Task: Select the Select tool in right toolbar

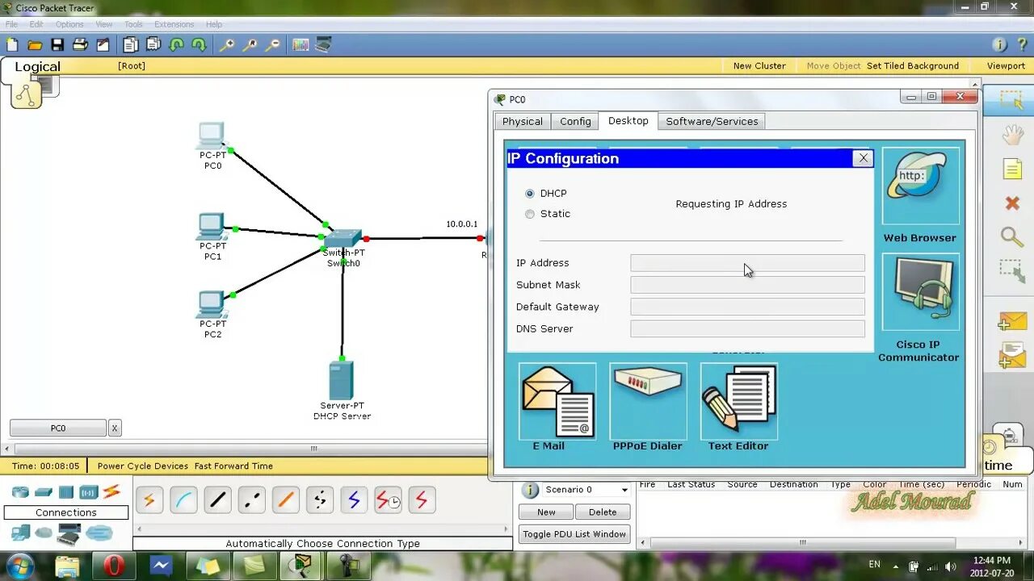Action: click(x=1011, y=100)
